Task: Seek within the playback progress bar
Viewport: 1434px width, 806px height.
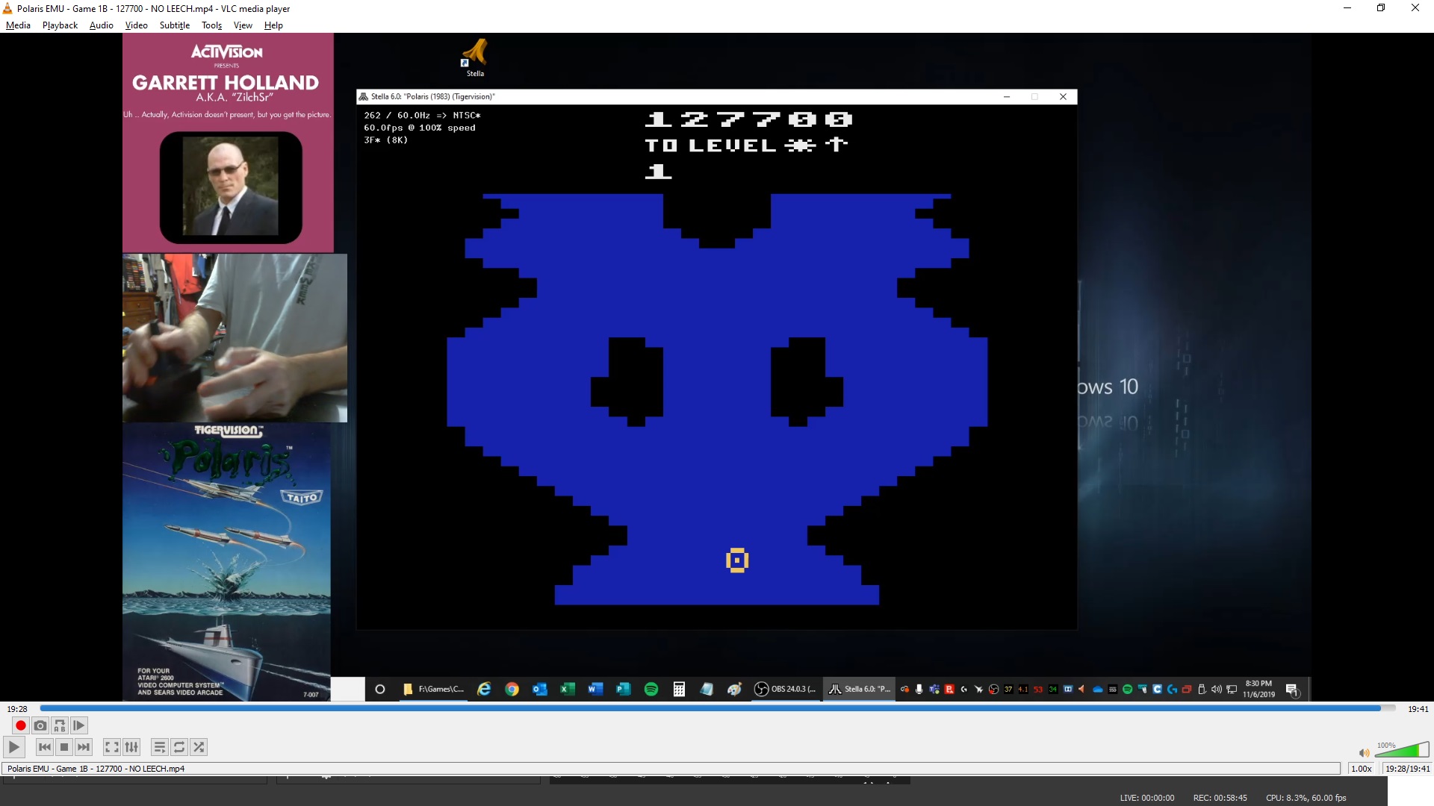Action: click(717, 708)
